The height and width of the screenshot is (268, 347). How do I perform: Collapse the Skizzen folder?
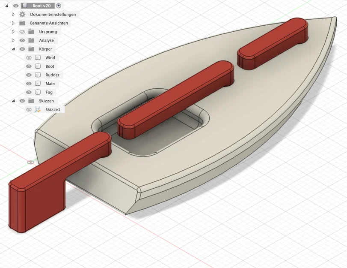coord(13,101)
